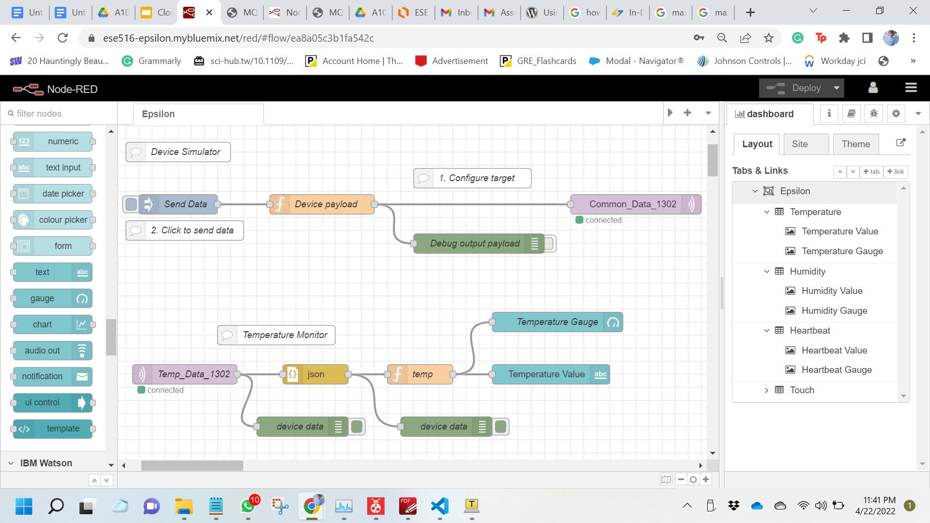The width and height of the screenshot is (930, 523).
Task: Collapse the Humidity group
Action: pyautogui.click(x=766, y=272)
